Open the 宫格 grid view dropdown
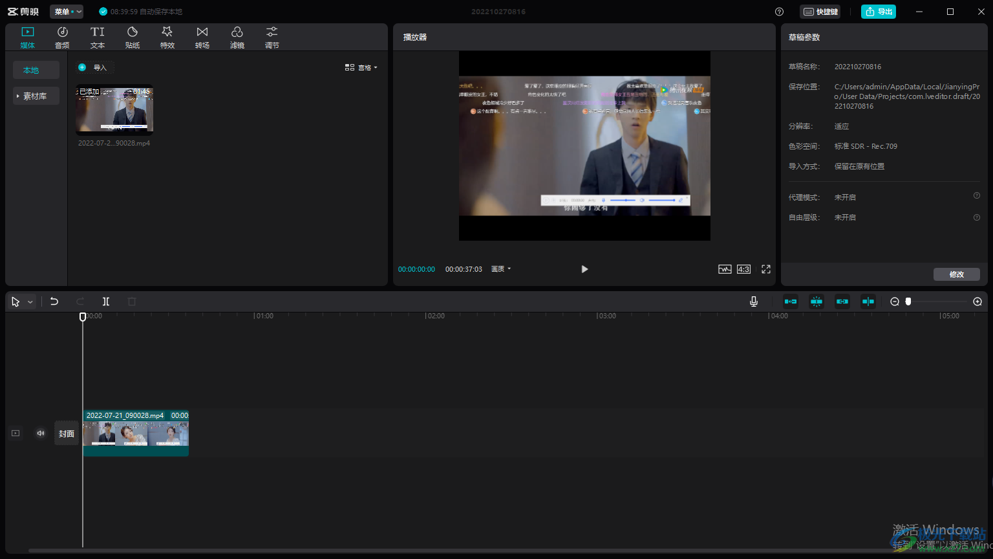Screen dimensions: 993x559 (361, 67)
